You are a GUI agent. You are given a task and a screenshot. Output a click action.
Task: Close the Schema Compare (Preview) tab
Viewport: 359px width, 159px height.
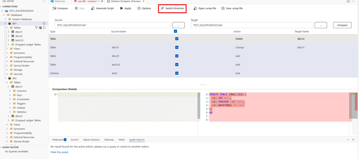pyautogui.click(x=143, y=2)
